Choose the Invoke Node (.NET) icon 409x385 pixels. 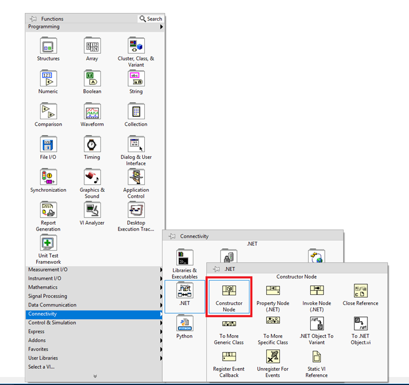pos(317,291)
